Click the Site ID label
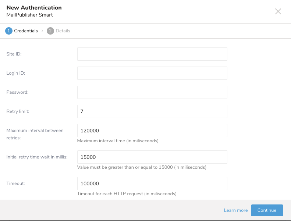 click(14, 54)
